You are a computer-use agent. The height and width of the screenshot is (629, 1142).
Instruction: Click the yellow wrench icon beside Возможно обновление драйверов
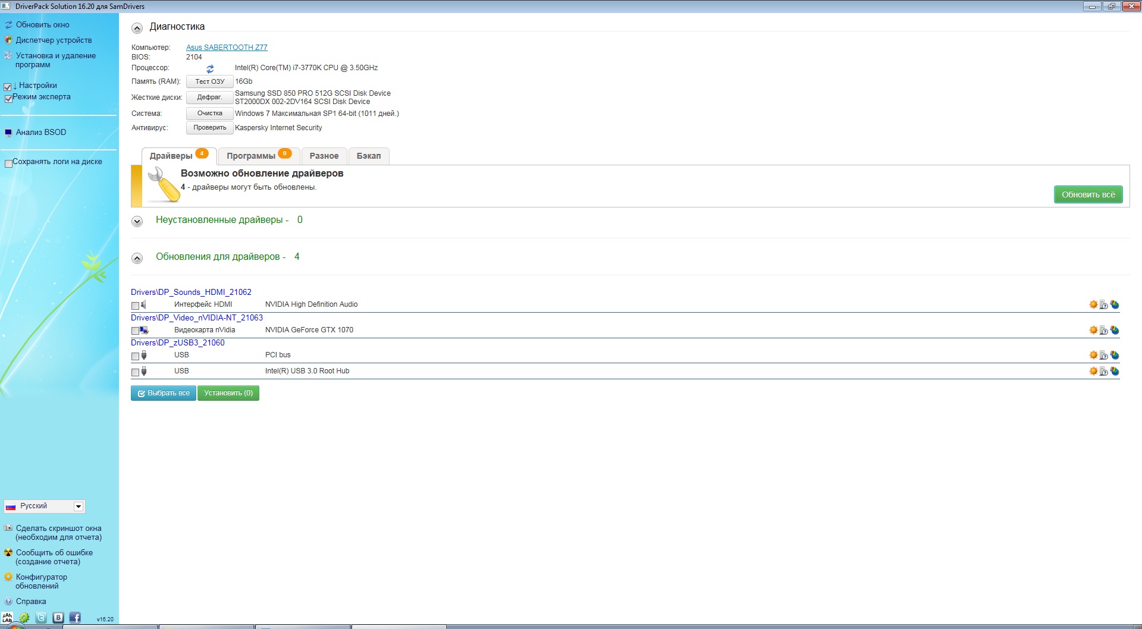[x=163, y=184]
